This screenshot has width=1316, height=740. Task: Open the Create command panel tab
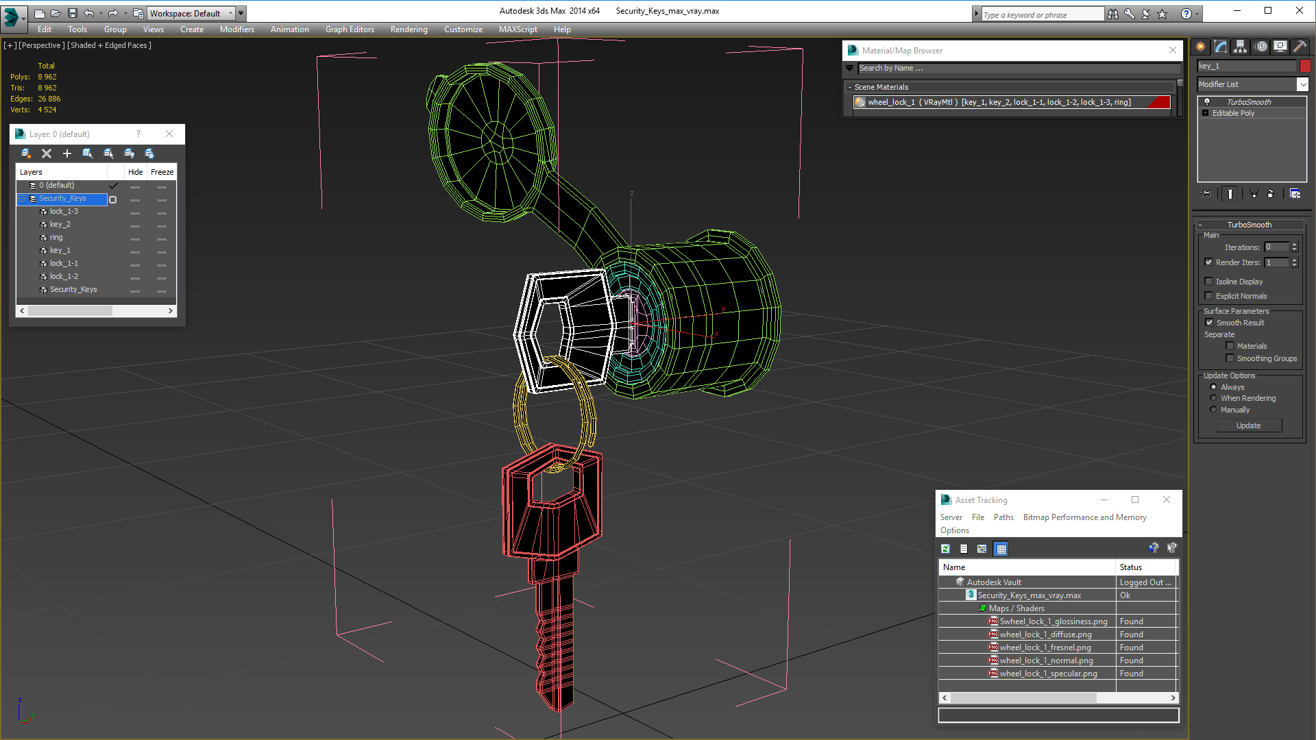pos(1201,47)
